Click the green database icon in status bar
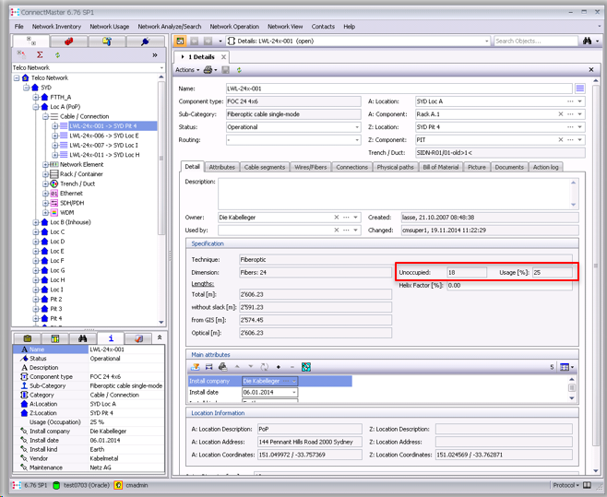This screenshot has height=497, width=607. pyautogui.click(x=56, y=485)
